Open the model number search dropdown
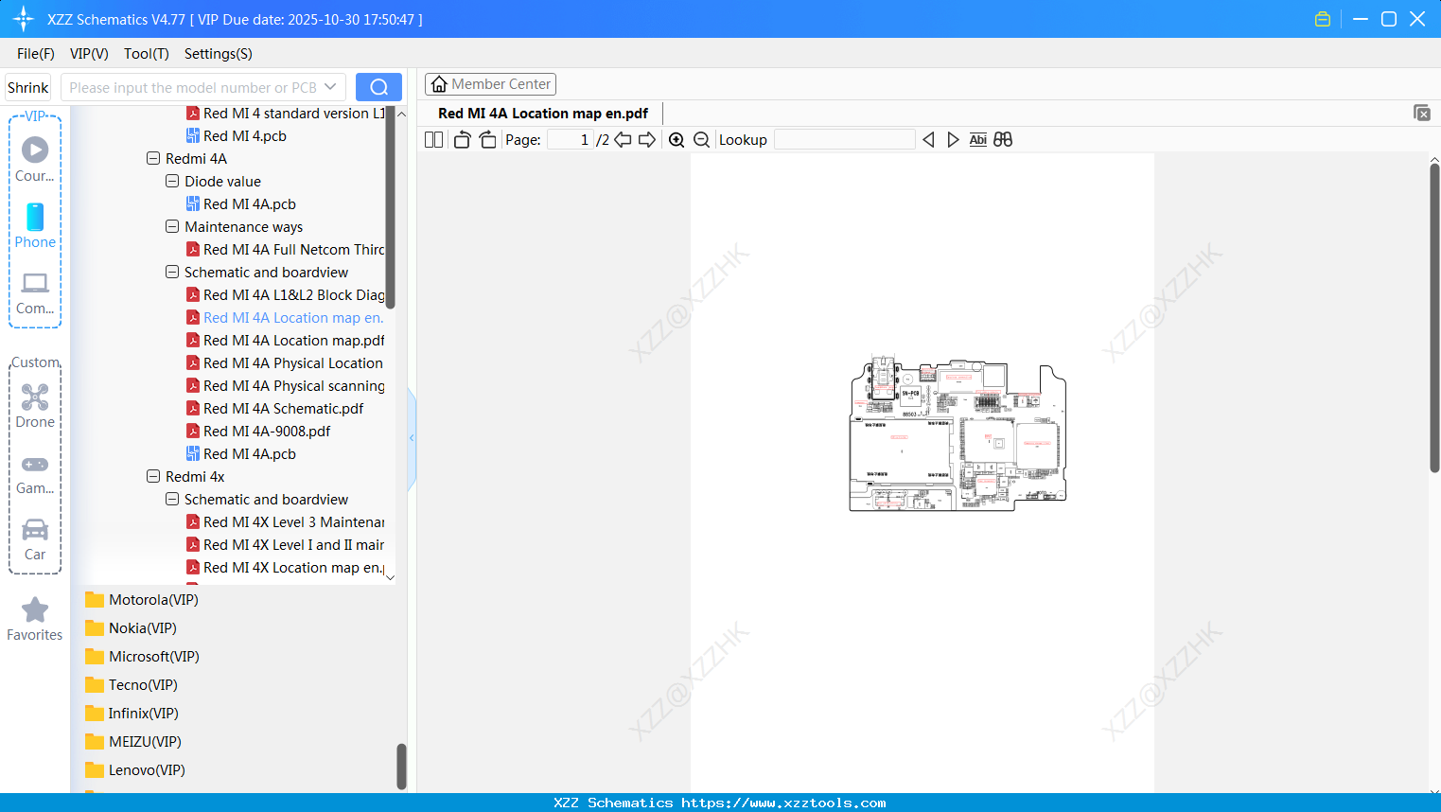This screenshot has height=812, width=1441. coord(330,86)
